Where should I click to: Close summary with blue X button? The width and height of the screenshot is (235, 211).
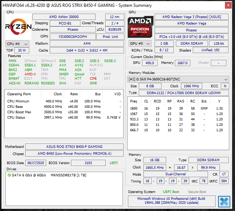point(224,202)
